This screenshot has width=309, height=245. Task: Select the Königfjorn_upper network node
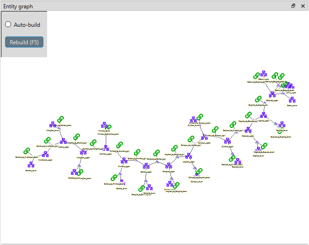83,152
